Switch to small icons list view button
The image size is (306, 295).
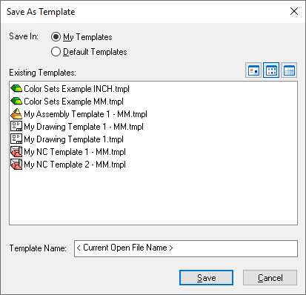[x=271, y=70]
